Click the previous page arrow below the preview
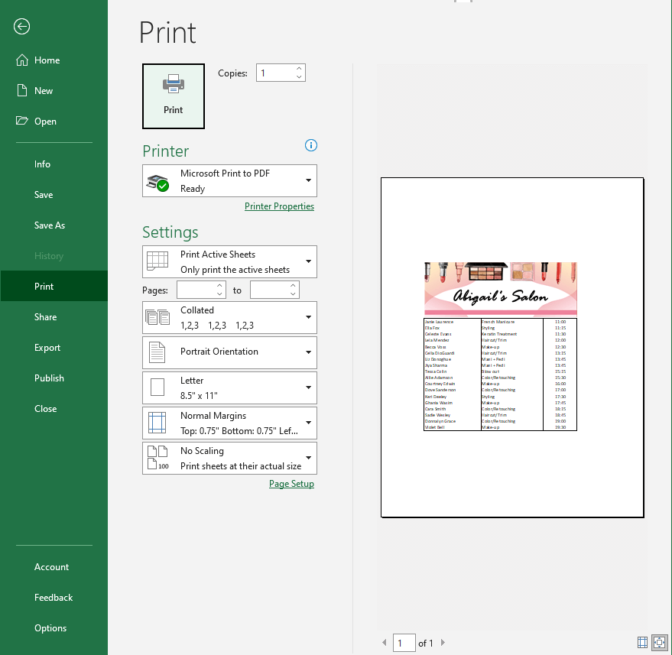 point(384,643)
